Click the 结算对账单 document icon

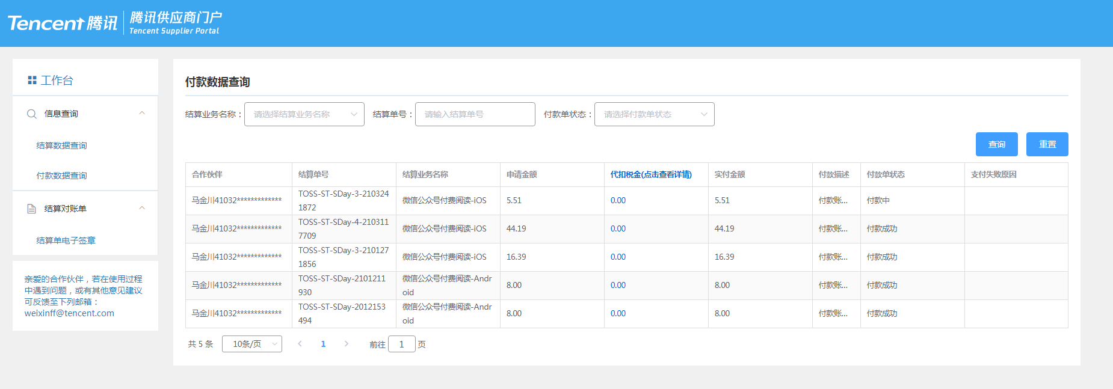[32, 209]
